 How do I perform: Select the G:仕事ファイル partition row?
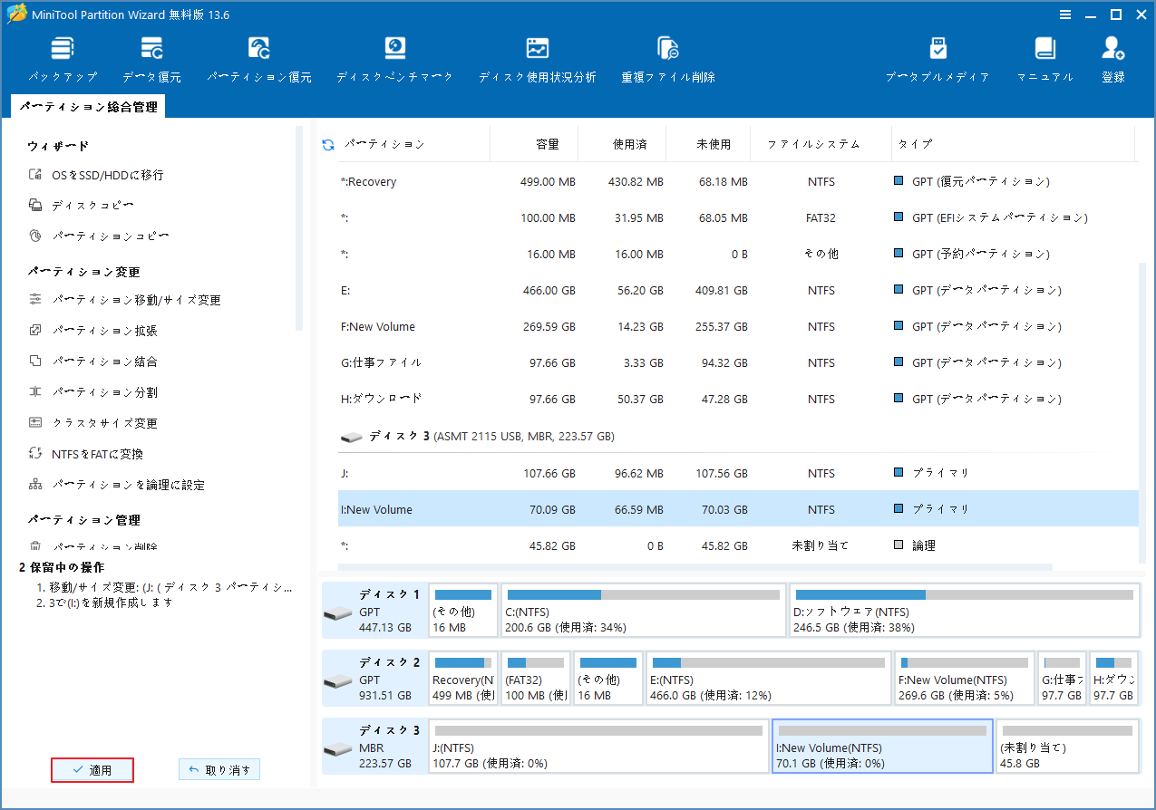(738, 363)
